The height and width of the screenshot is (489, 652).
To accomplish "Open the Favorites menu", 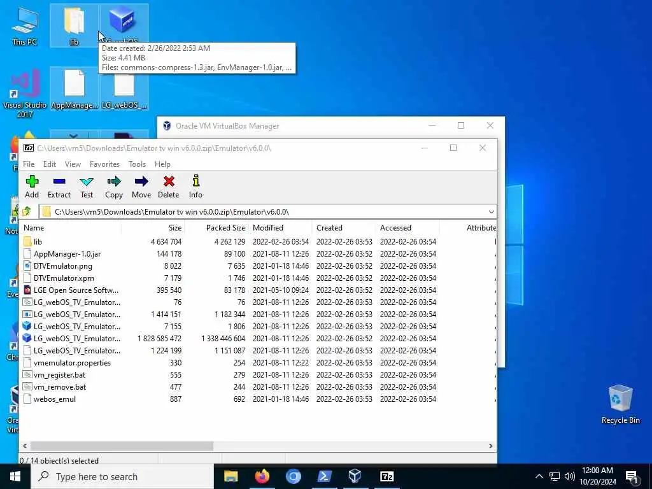I will (x=105, y=164).
